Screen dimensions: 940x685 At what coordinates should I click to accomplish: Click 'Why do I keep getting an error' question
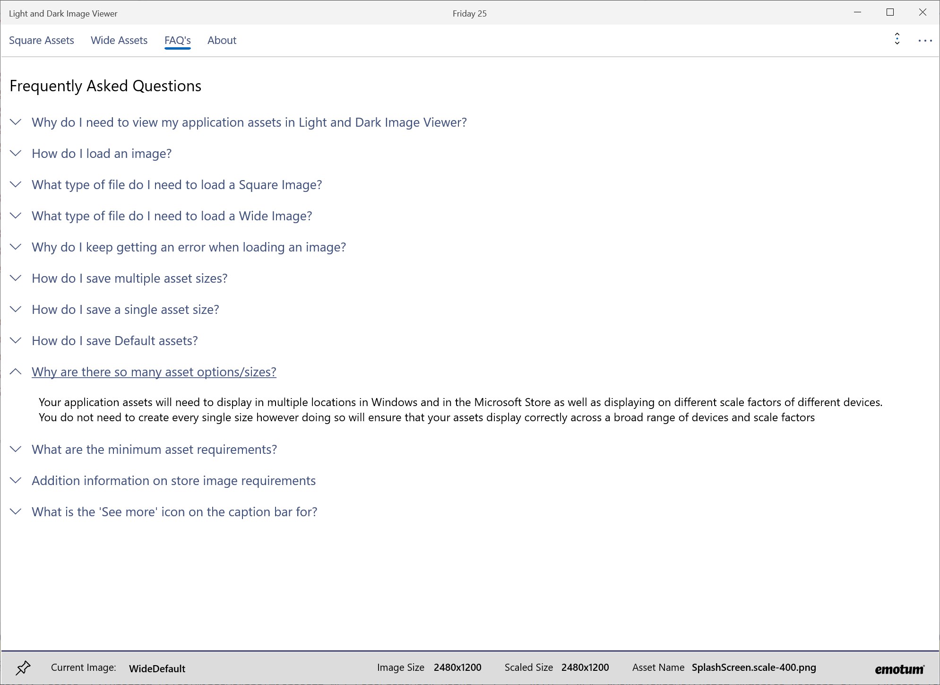coord(189,247)
